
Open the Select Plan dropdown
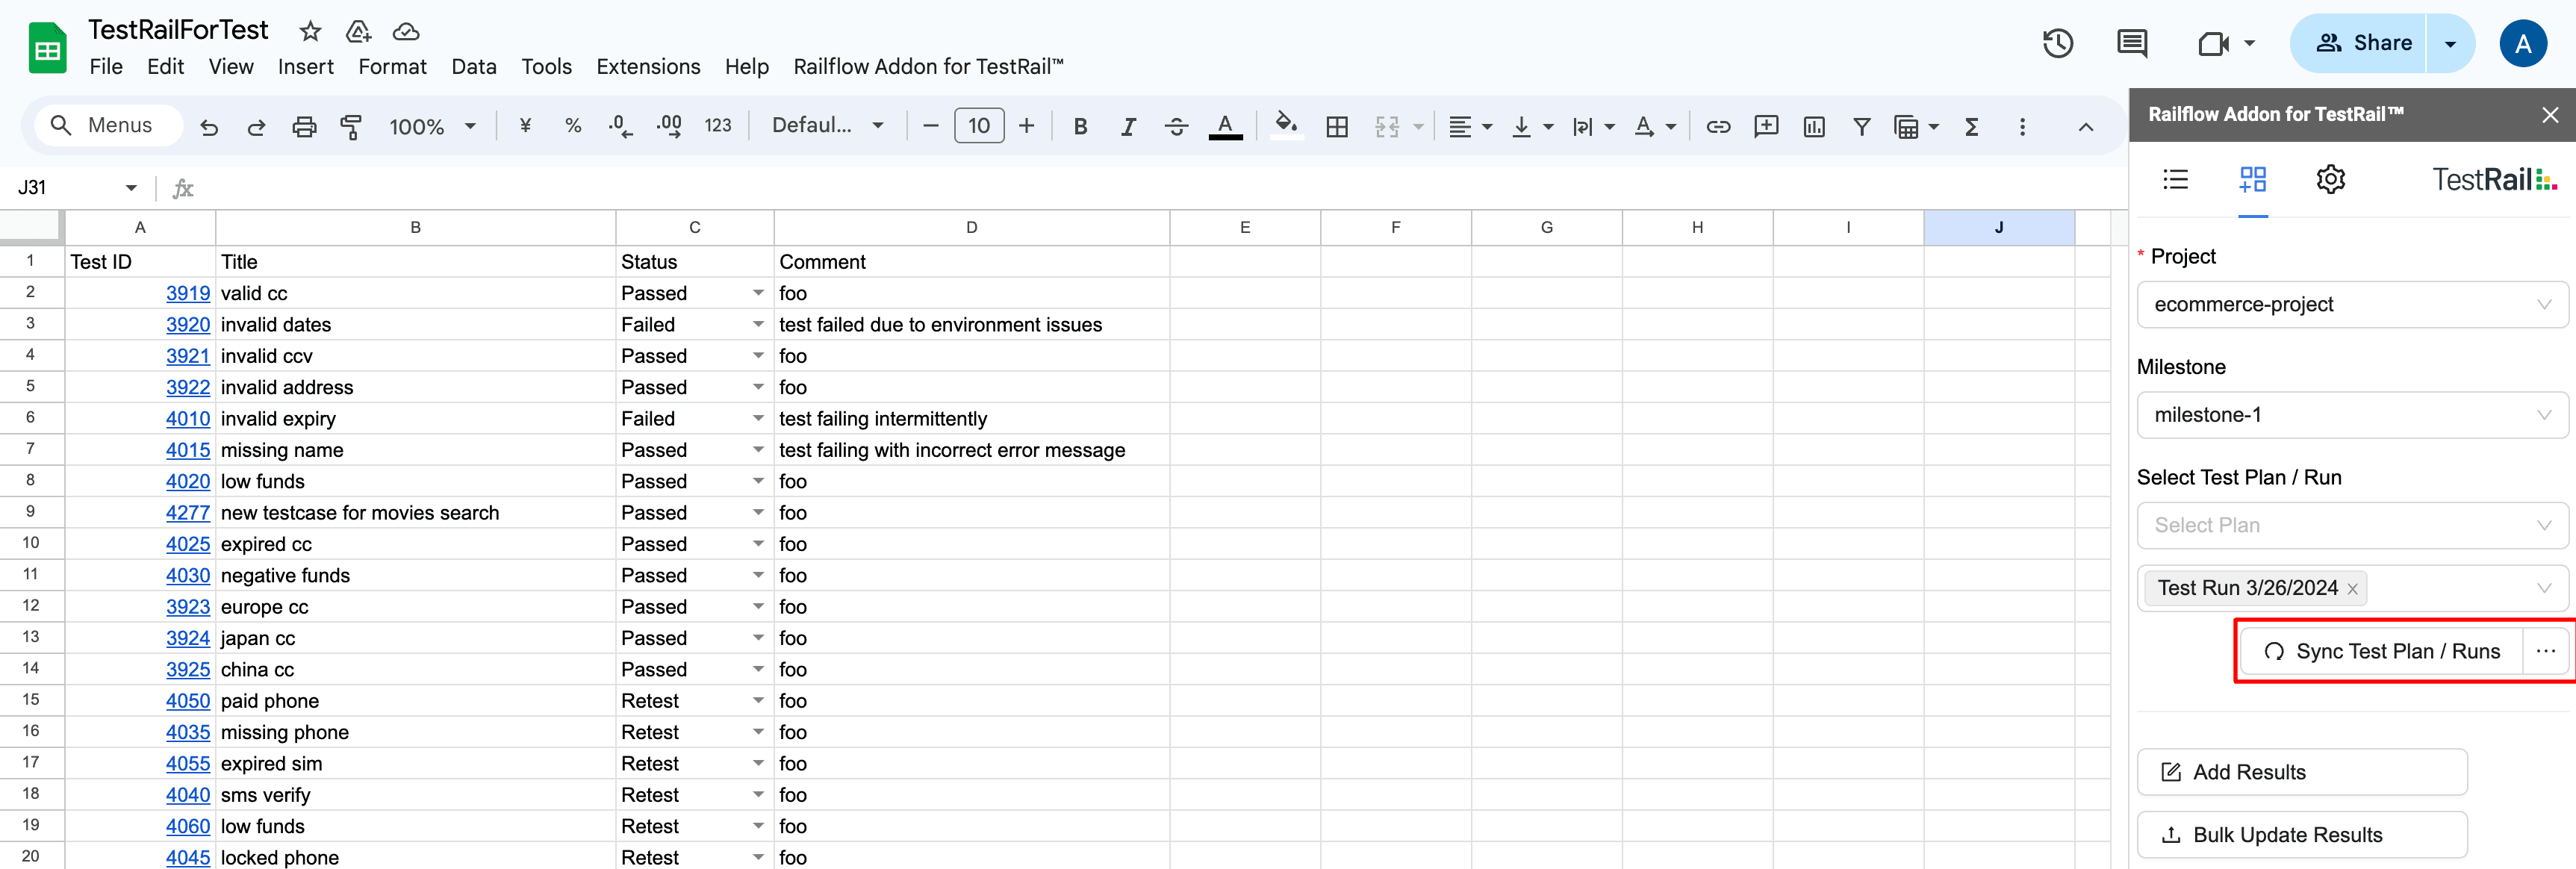click(2352, 525)
